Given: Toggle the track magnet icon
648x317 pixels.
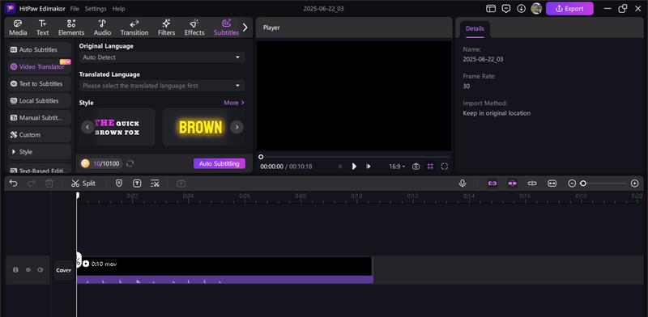Looking at the screenshot, I should (x=532, y=184).
